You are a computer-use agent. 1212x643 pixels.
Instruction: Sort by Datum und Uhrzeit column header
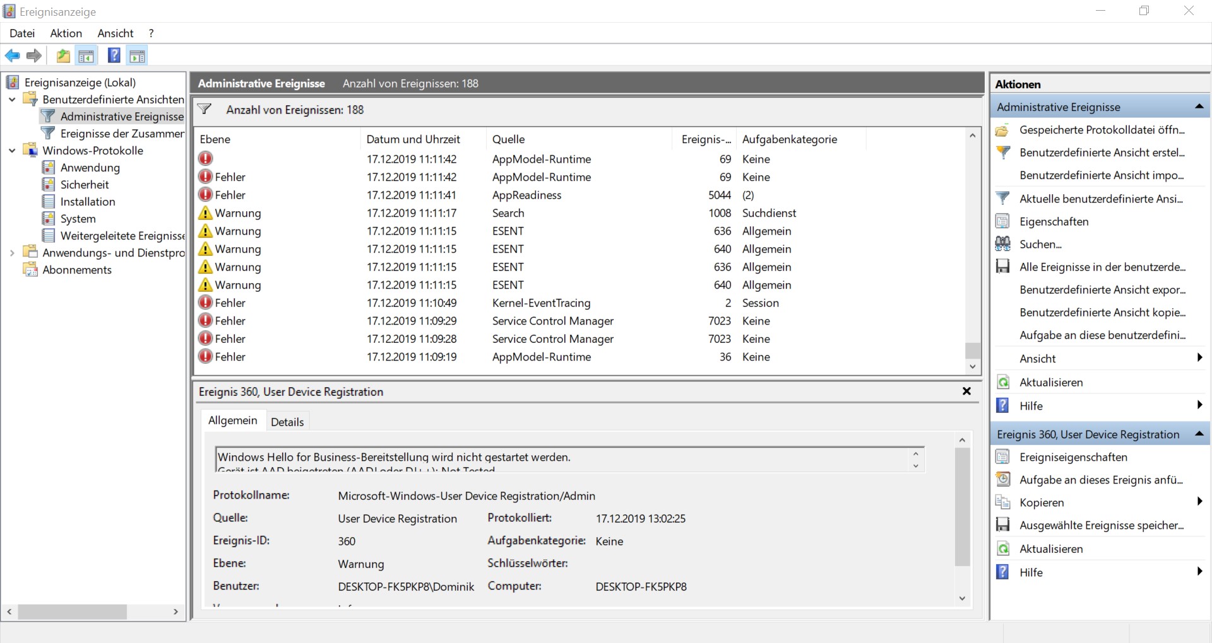pos(423,139)
